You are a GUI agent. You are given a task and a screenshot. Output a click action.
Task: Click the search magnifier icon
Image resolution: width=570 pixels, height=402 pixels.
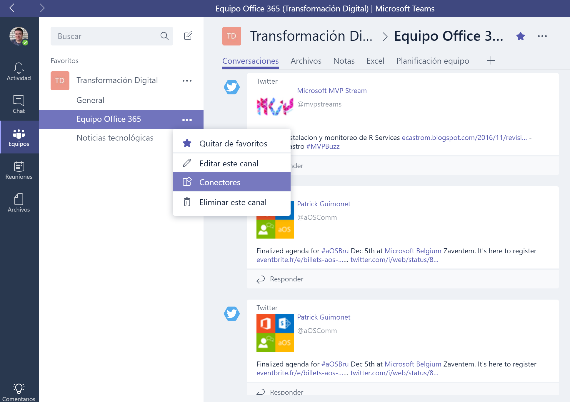[164, 36]
